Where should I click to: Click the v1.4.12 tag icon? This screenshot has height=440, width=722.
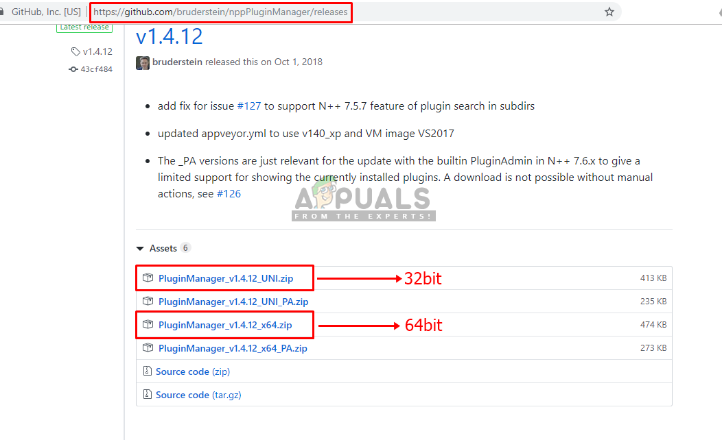point(75,51)
